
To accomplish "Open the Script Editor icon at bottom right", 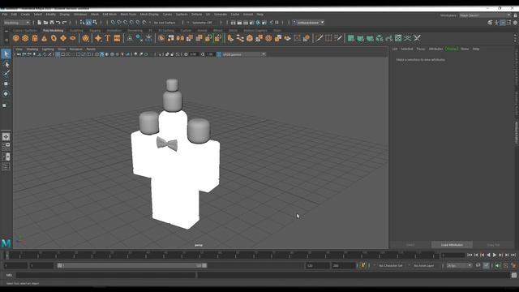I will pos(513,275).
